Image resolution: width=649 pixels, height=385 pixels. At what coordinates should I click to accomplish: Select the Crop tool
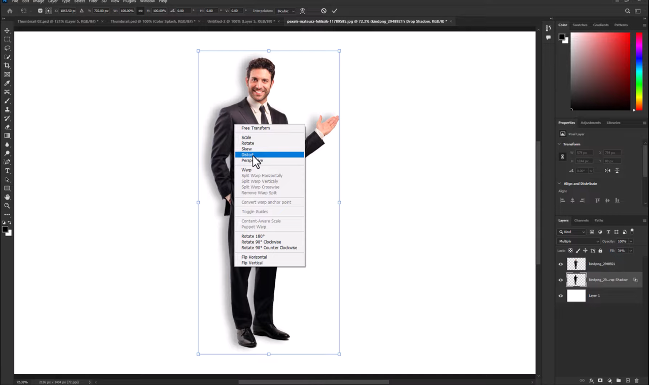click(x=7, y=65)
